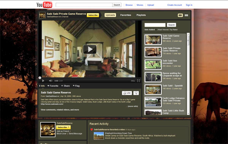Open the profile Subscribe dropdown button
228x144 pixels.
click(63, 127)
